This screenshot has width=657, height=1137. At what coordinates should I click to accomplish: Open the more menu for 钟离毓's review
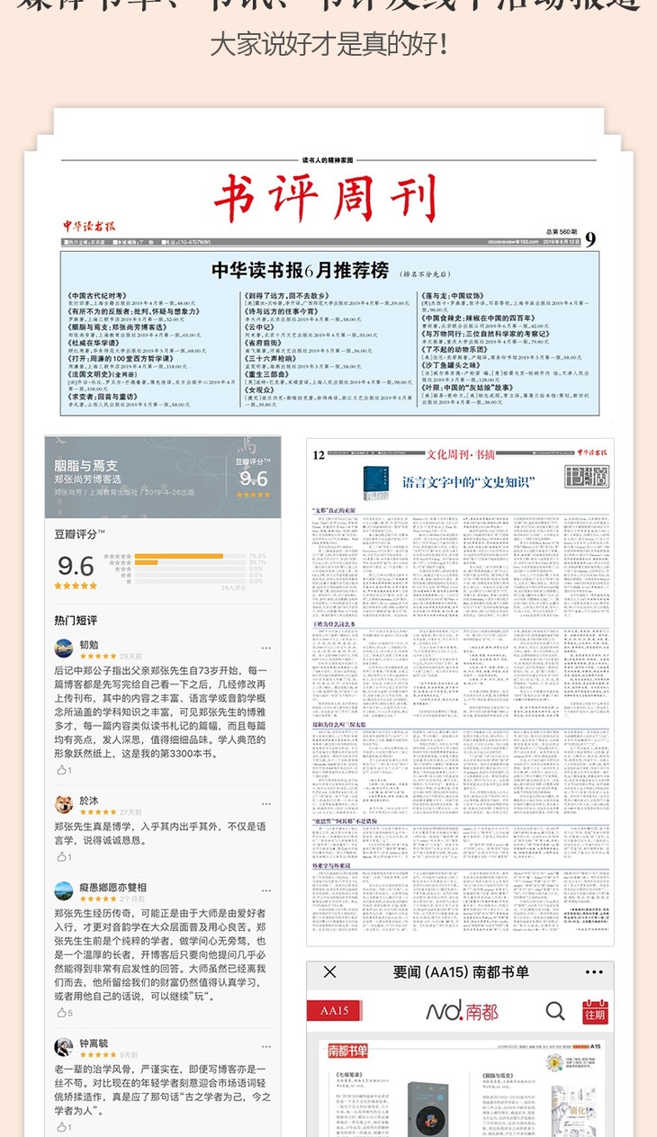[x=266, y=1045]
